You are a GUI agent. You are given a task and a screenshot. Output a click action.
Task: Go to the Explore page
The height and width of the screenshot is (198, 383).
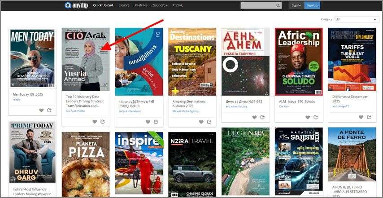click(x=124, y=5)
